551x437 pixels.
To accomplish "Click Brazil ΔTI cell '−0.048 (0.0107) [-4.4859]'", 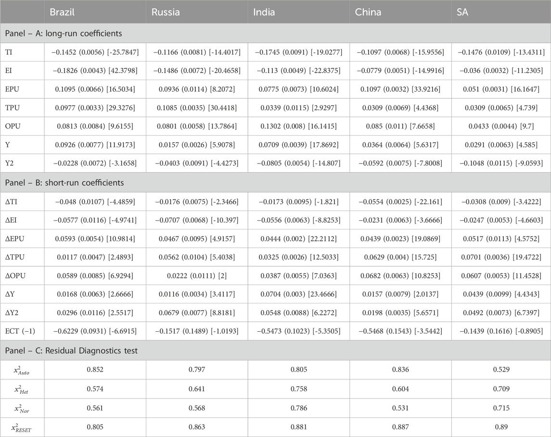I will click(x=95, y=202).
